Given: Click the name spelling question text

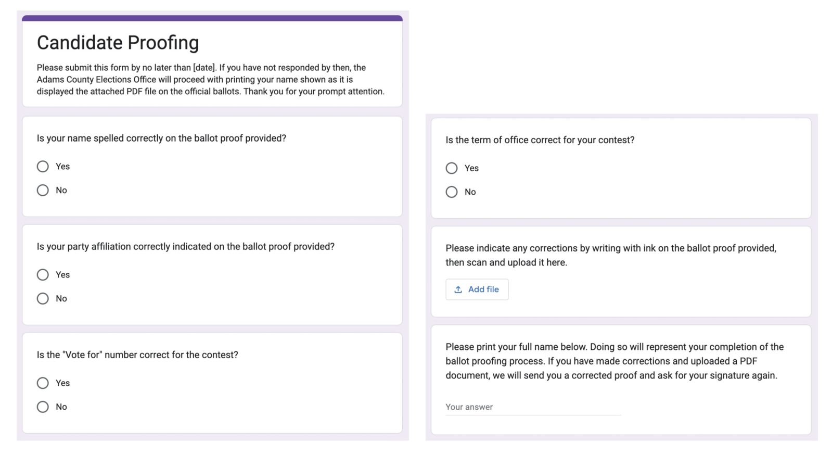Looking at the screenshot, I should [161, 138].
